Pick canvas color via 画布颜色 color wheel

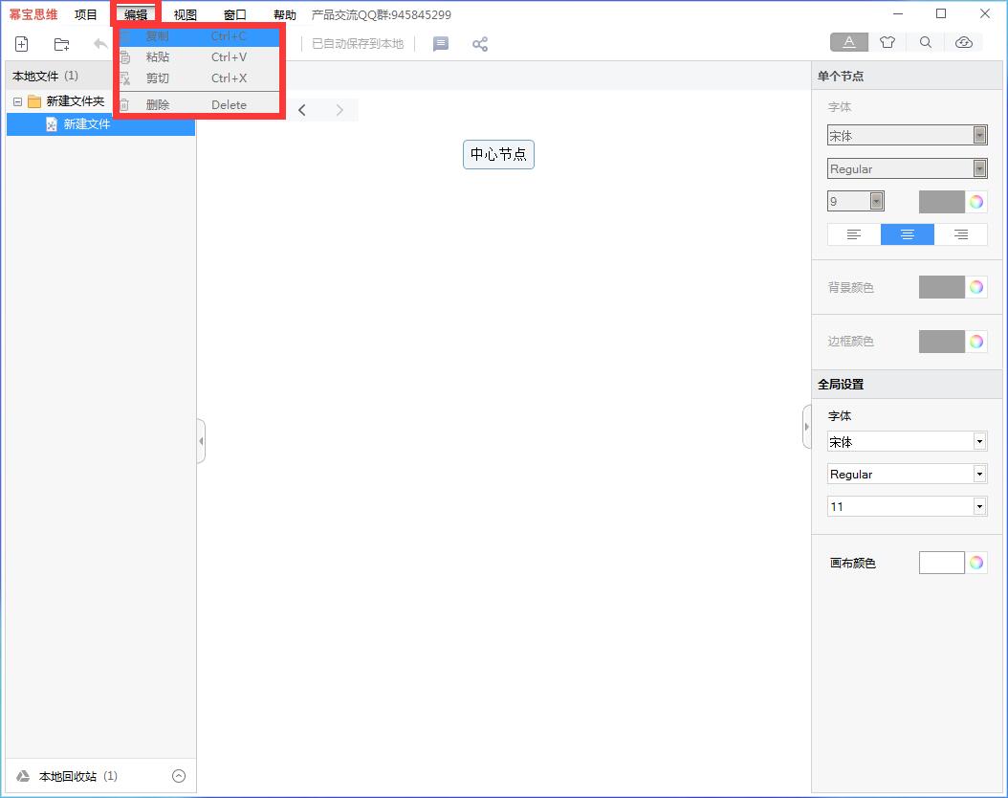pos(975,563)
